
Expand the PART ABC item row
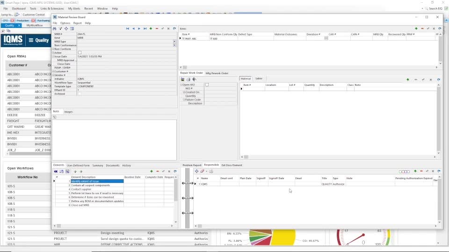(x=183, y=39)
